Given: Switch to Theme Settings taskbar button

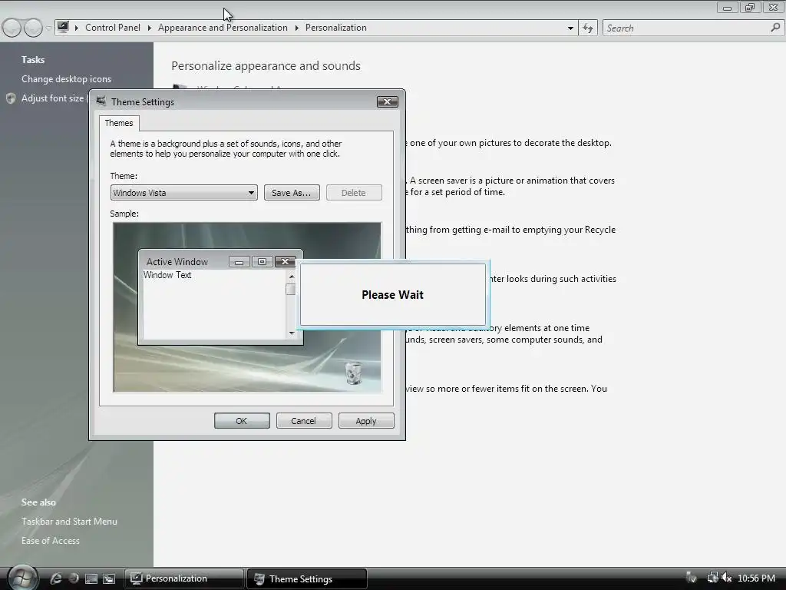Looking at the screenshot, I should click(x=307, y=578).
